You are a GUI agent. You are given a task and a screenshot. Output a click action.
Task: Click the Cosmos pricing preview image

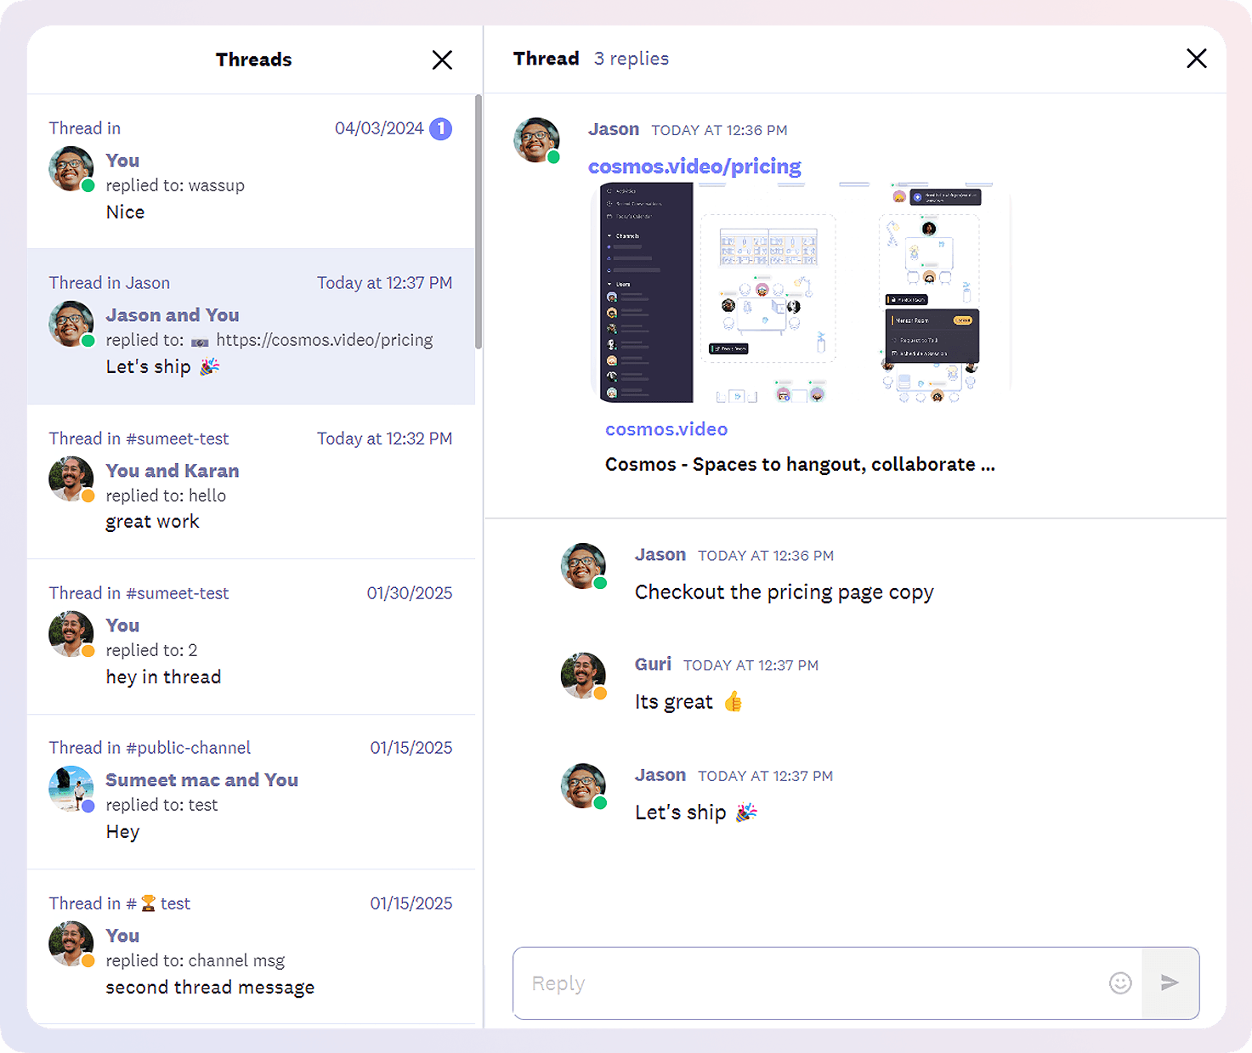tap(799, 293)
